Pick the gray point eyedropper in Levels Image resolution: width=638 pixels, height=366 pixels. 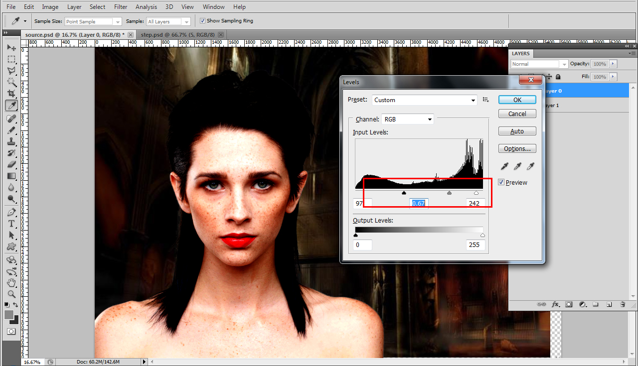pos(518,166)
